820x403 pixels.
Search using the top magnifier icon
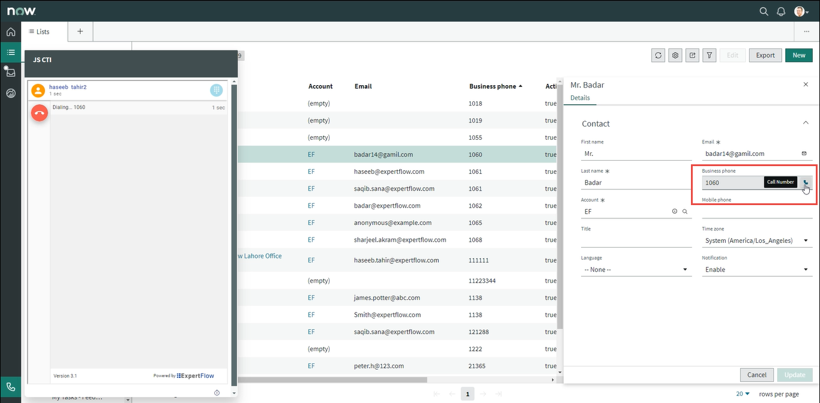tap(764, 11)
